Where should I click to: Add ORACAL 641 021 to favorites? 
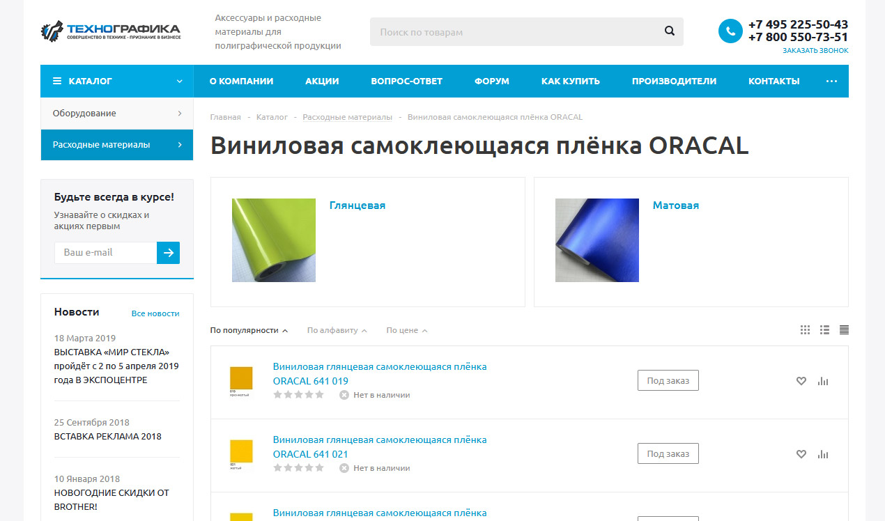(x=801, y=454)
